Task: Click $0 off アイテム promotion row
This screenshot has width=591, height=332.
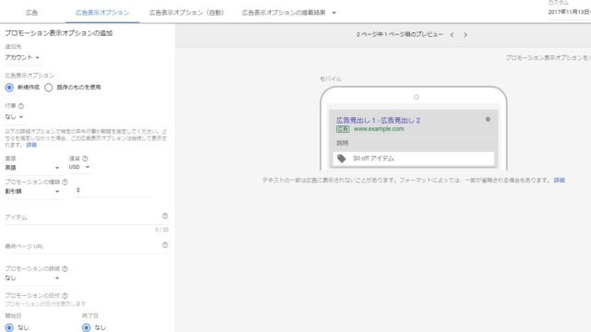Action: [x=414, y=159]
